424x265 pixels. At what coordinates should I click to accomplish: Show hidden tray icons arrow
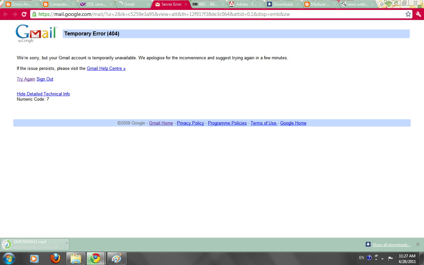pyautogui.click(x=383, y=258)
